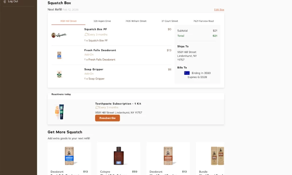Click the Log Out icon in sidebar
Screen dimensions: 292x175
click(5, 1)
